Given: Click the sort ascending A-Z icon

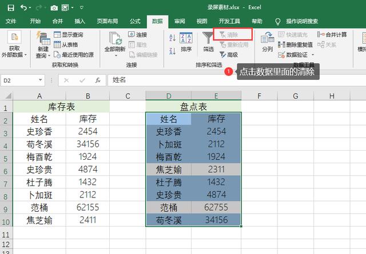Looking at the screenshot, I should coord(172,38).
